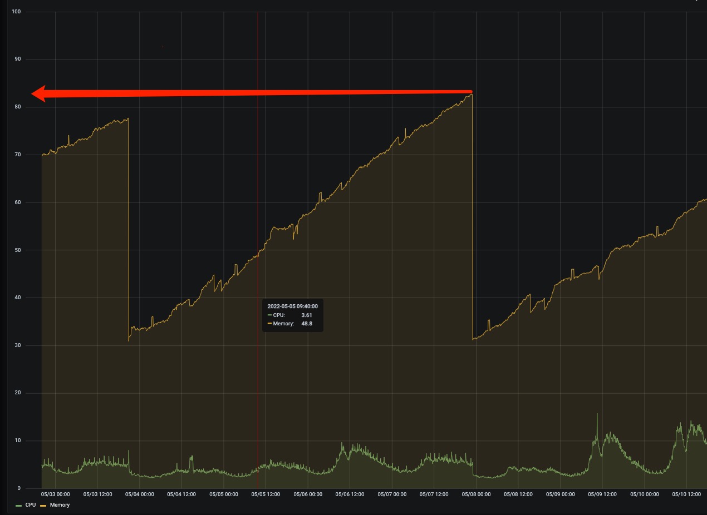
Task: Toggle the CPU series in the legend
Action: (x=31, y=505)
